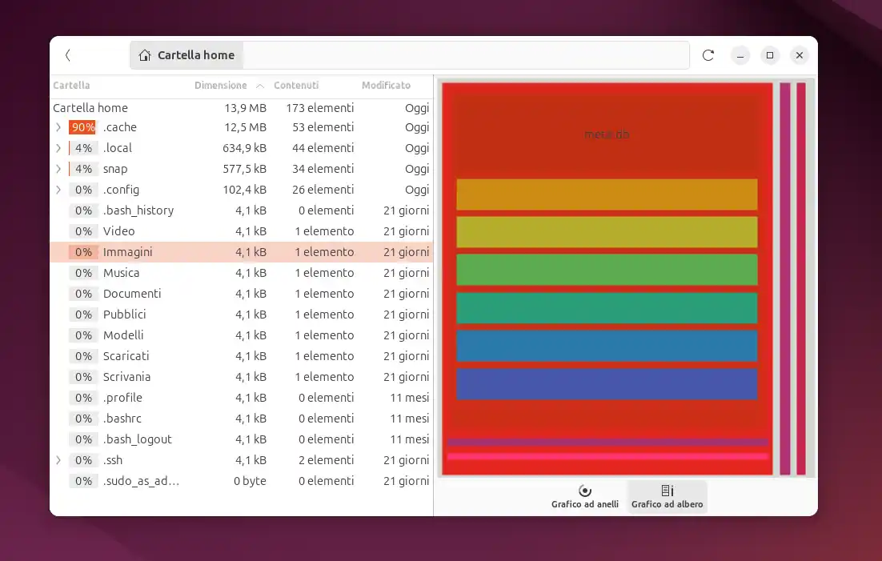The image size is (882, 561).
Task: Minimize the disk usage window
Action: pyautogui.click(x=740, y=55)
